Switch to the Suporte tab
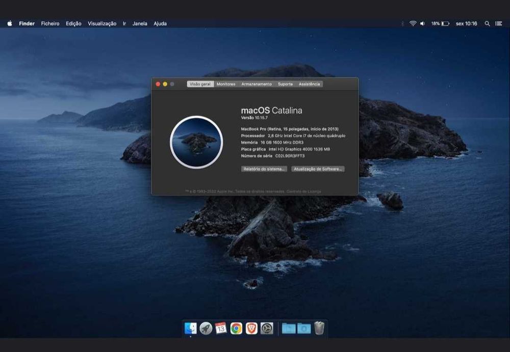 click(x=285, y=84)
